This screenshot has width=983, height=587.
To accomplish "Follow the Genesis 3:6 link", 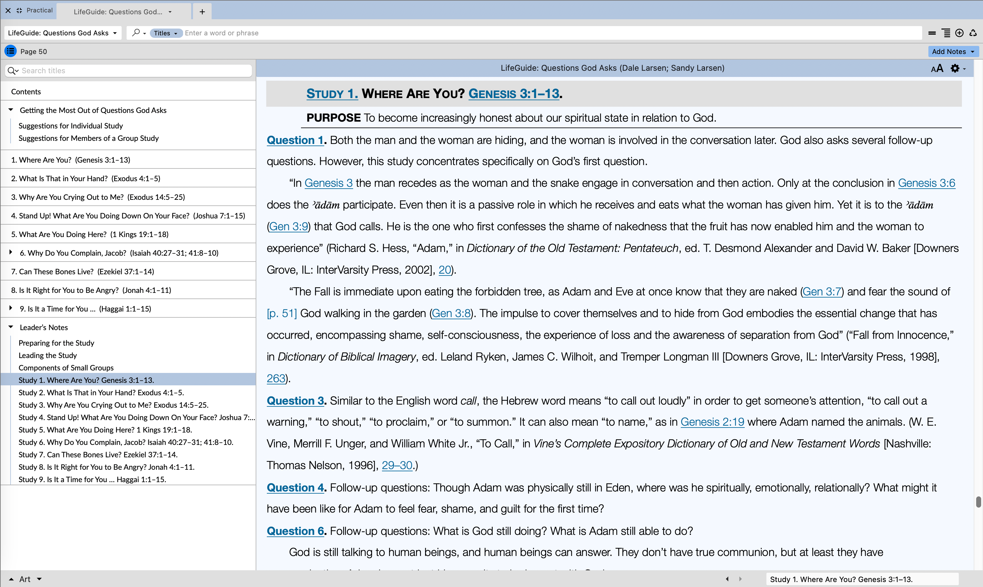I will click(x=927, y=183).
